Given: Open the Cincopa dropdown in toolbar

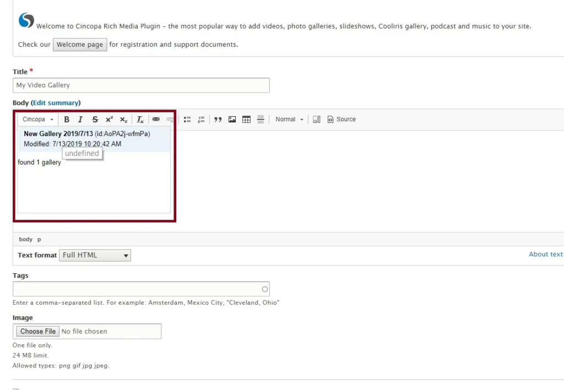Looking at the screenshot, I should pos(38,120).
